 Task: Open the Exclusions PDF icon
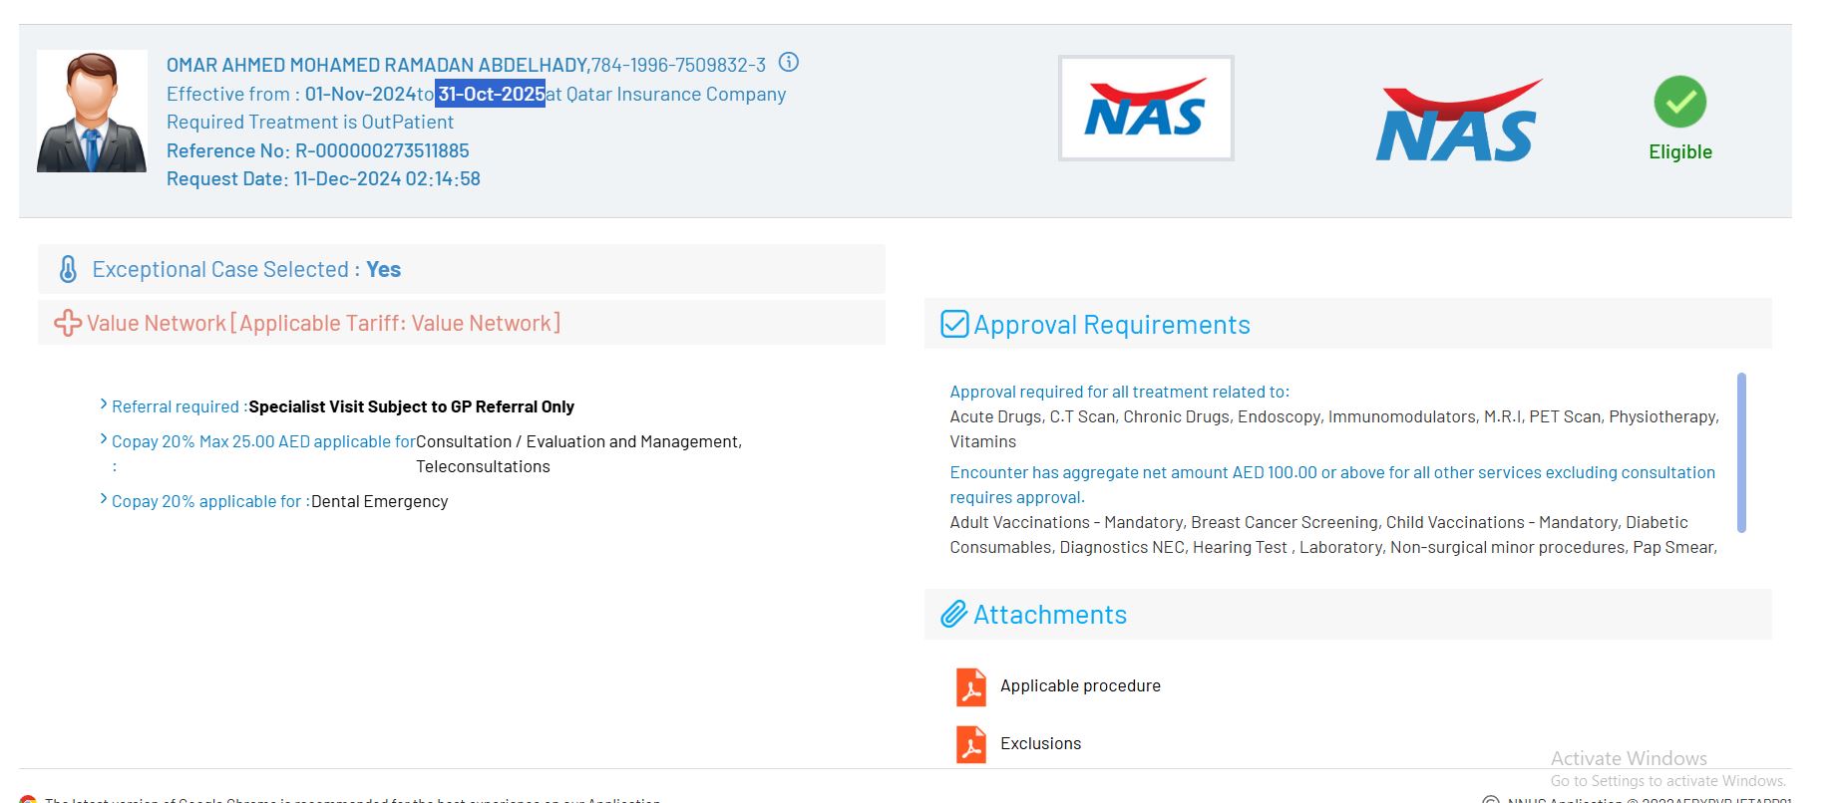pyautogui.click(x=970, y=744)
